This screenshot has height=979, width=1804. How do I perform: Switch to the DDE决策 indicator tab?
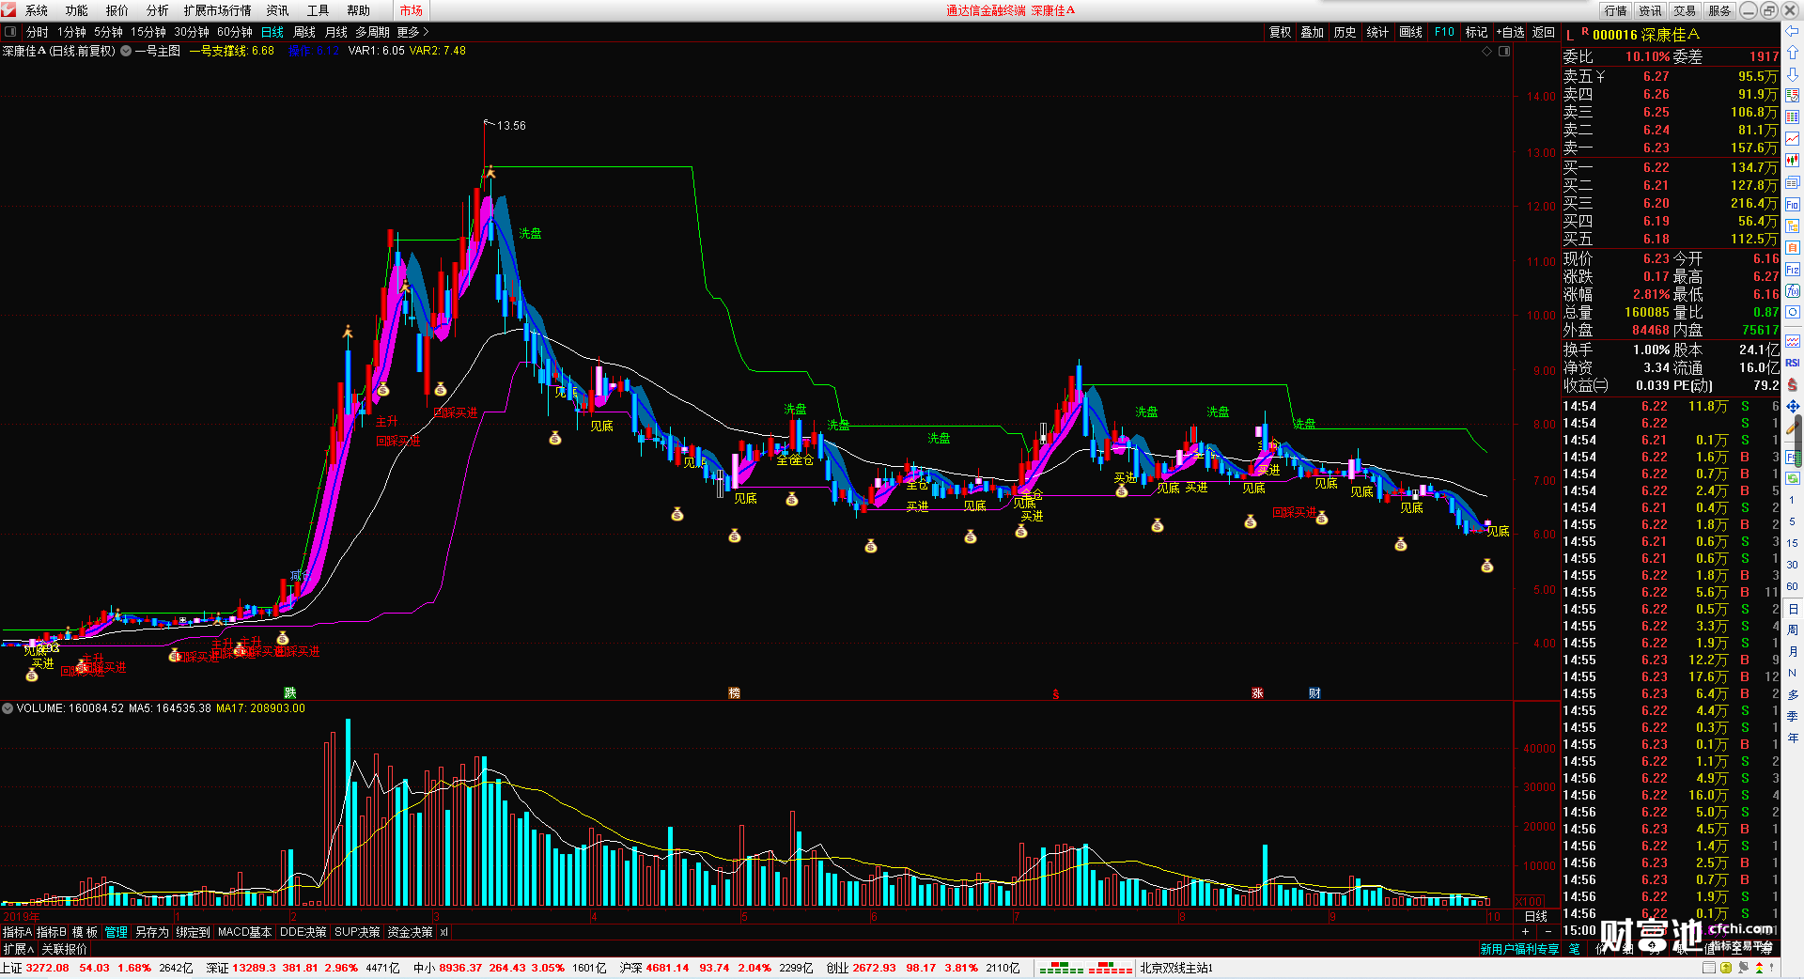pos(303,932)
